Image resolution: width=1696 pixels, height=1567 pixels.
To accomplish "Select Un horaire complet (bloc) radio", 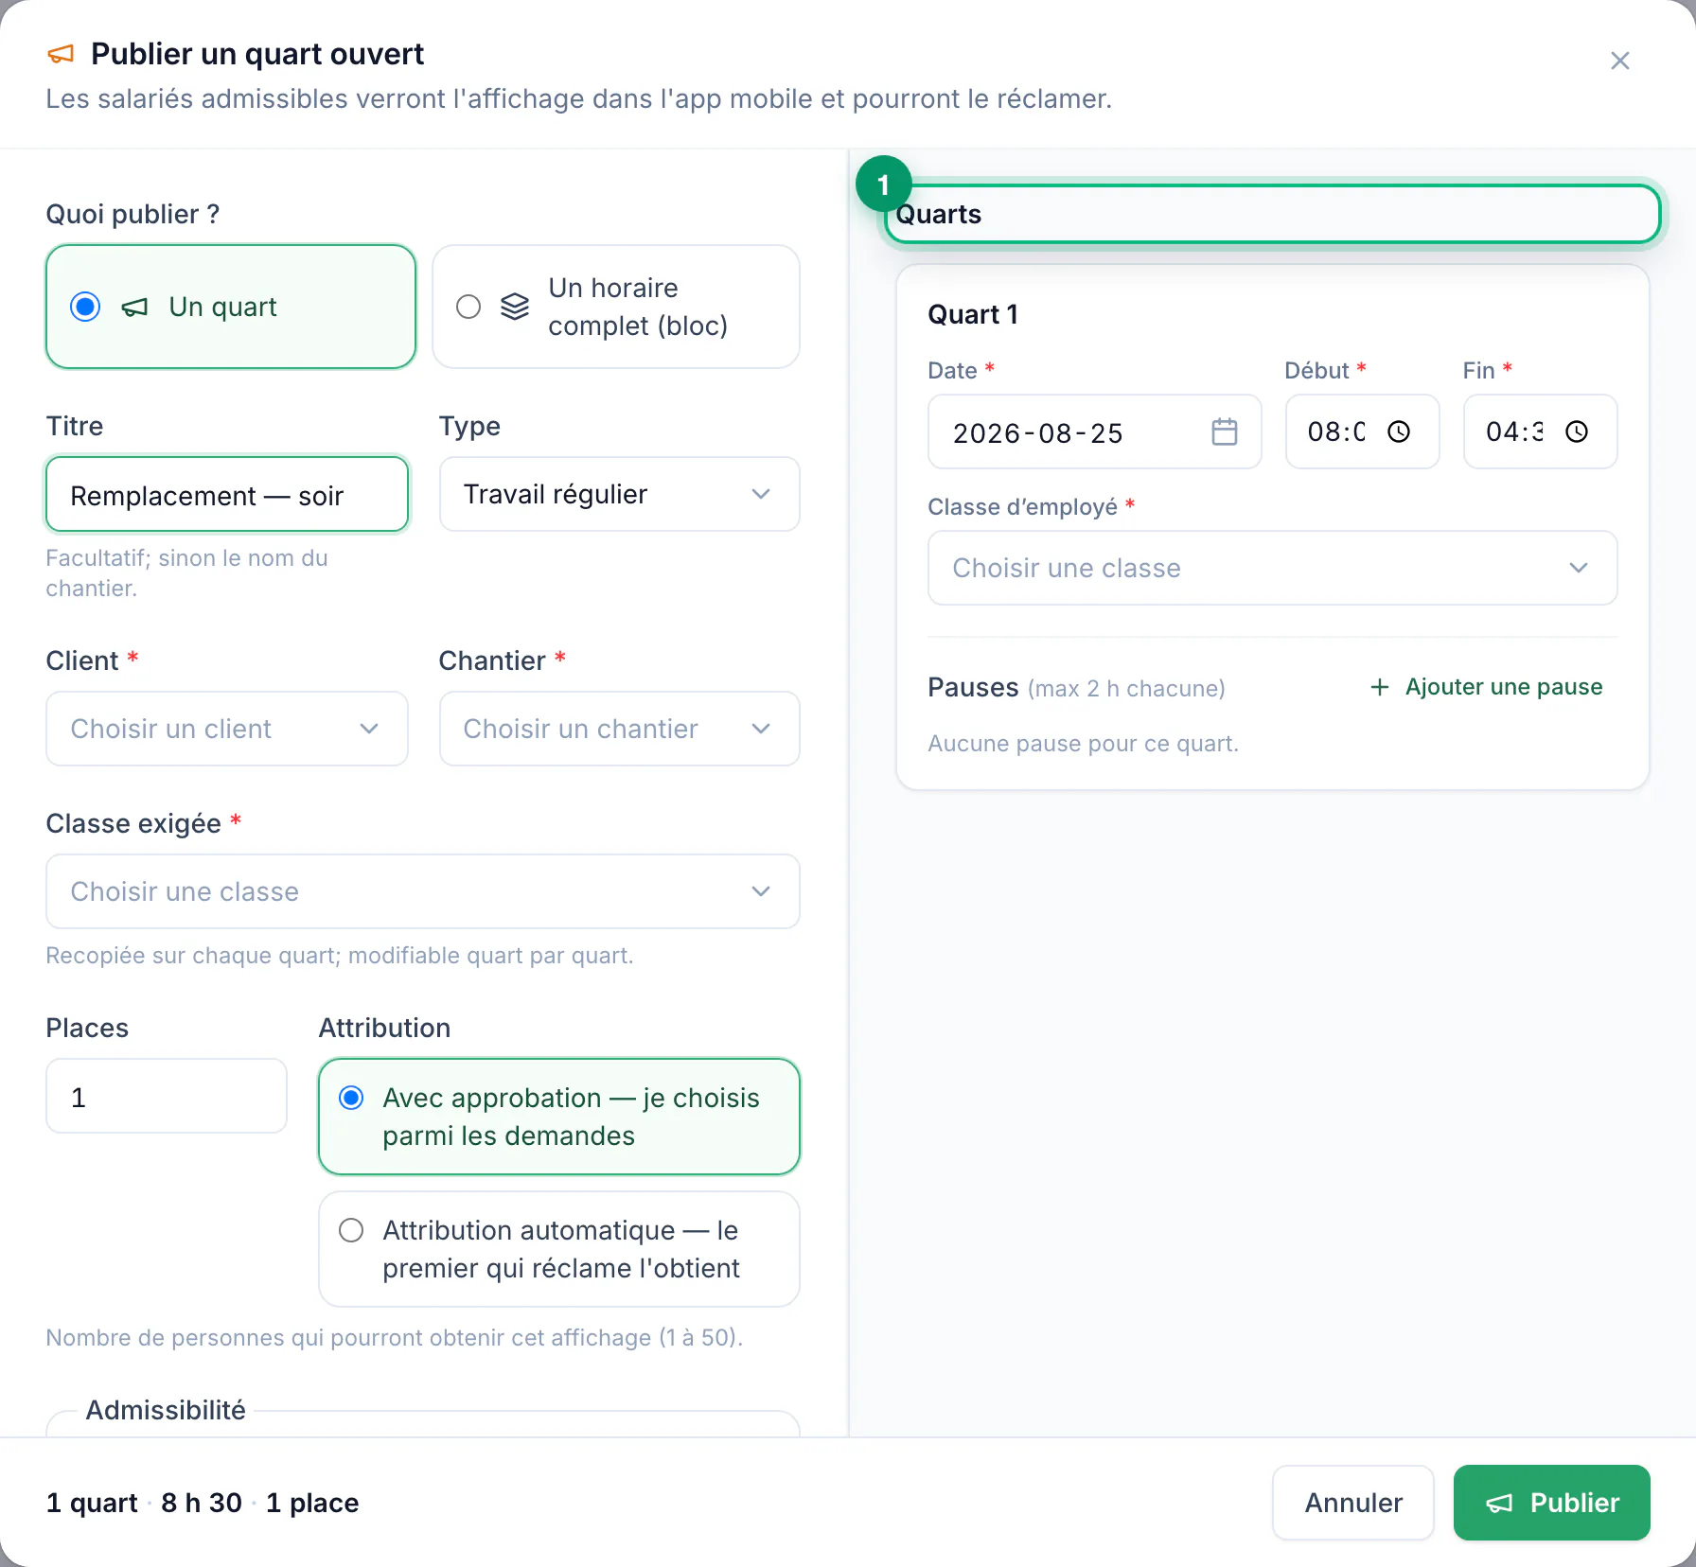I will coord(468,307).
